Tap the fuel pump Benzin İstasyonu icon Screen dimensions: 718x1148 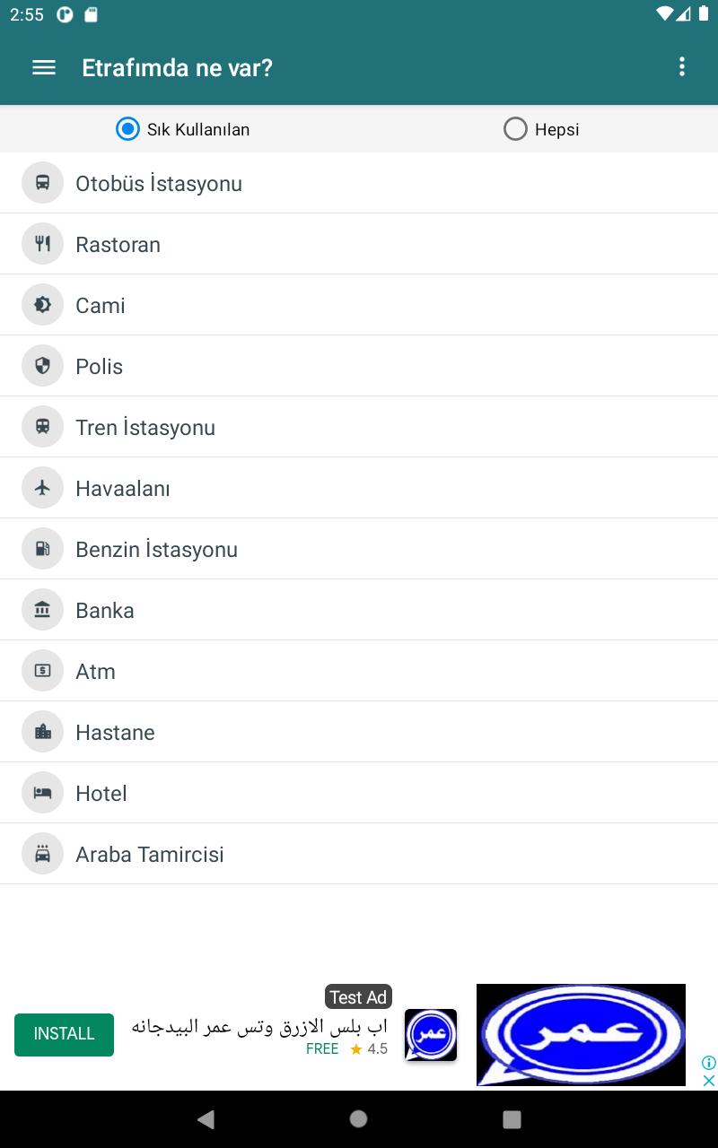tap(43, 549)
